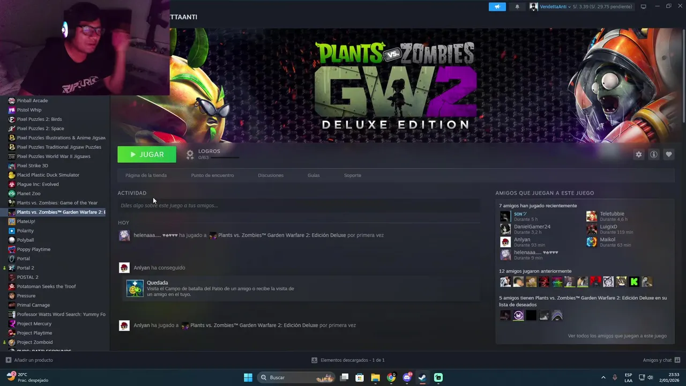Open the notifications bell icon
Screen dimensions: 686x386
point(517,6)
